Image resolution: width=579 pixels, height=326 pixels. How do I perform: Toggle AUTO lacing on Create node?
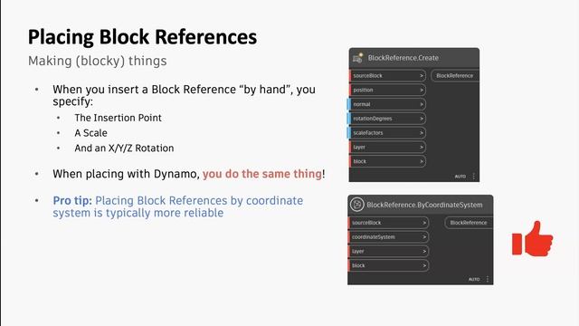pyautogui.click(x=460, y=177)
